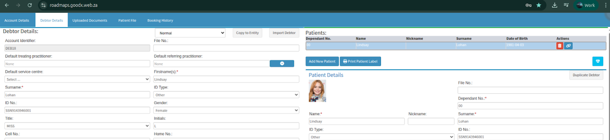Open the Uploaded Documents tab
Image resolution: width=610 pixels, height=140 pixels.
pyautogui.click(x=90, y=20)
